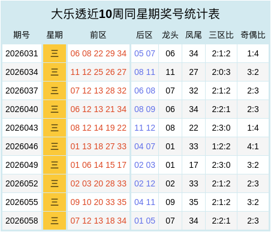
Task: Click 三区比 value 2:0:3
Action: click(221, 72)
